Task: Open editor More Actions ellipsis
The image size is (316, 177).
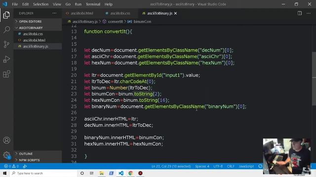Action: pyautogui.click(x=308, y=13)
